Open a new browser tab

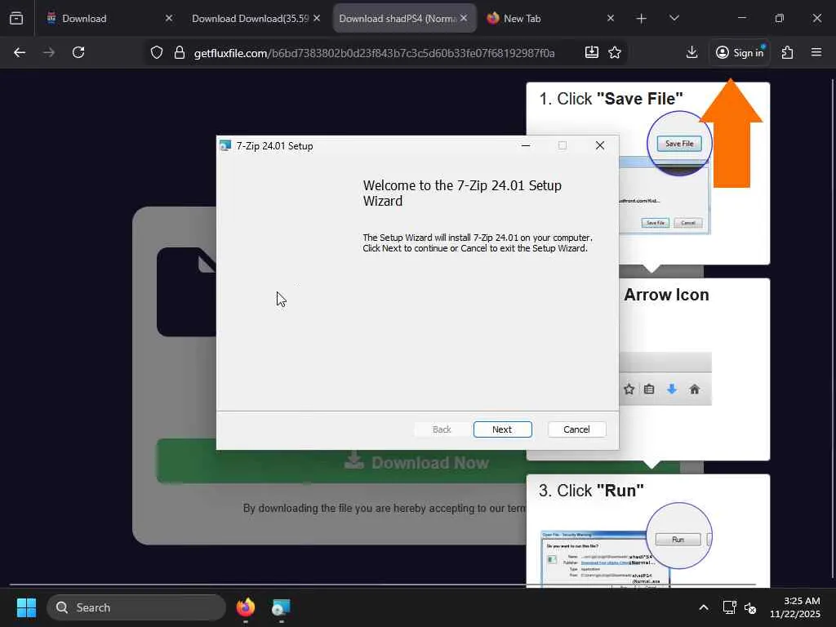click(642, 19)
